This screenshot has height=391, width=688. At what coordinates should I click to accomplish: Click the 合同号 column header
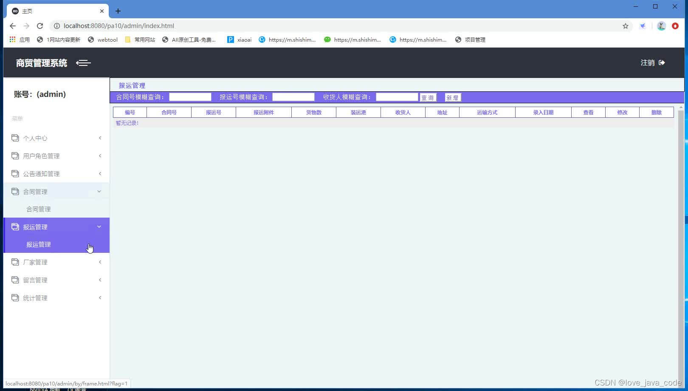tap(169, 112)
